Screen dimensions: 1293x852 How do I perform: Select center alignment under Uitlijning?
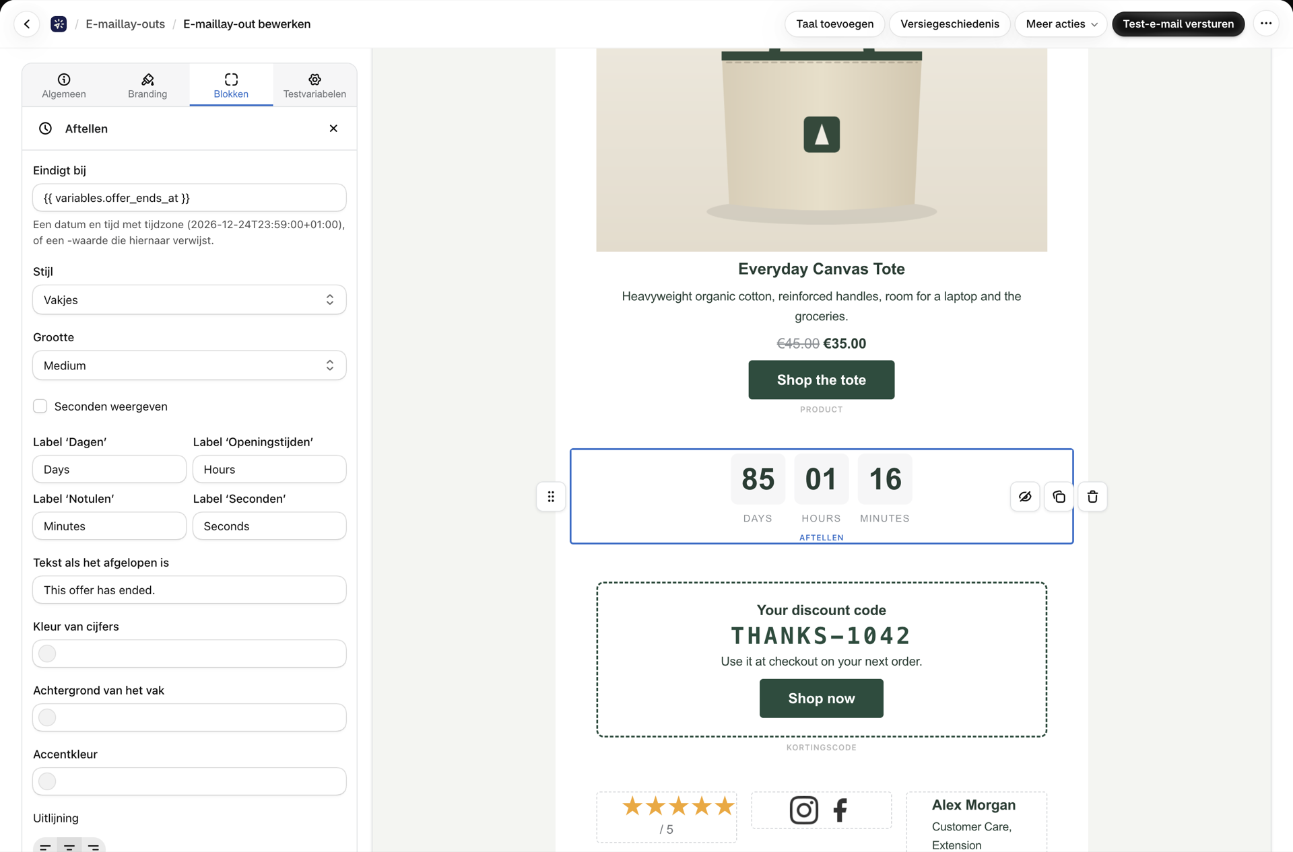click(69, 847)
